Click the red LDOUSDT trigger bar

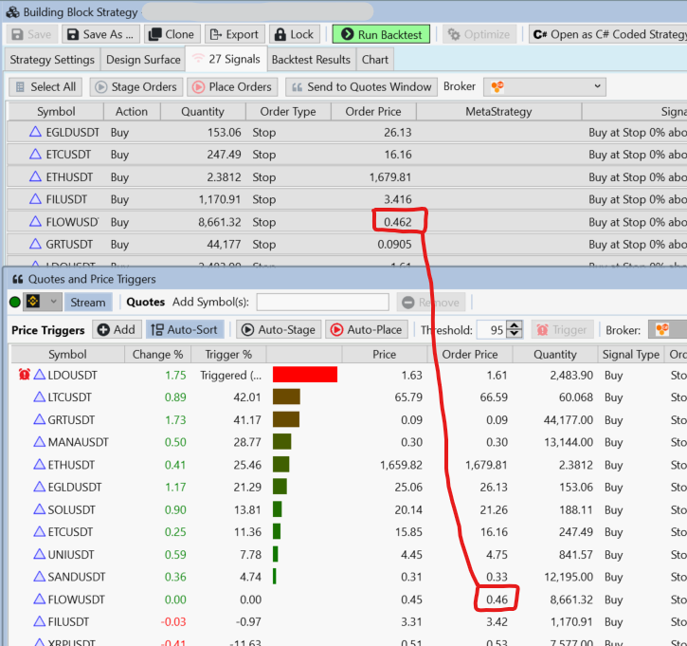304,375
